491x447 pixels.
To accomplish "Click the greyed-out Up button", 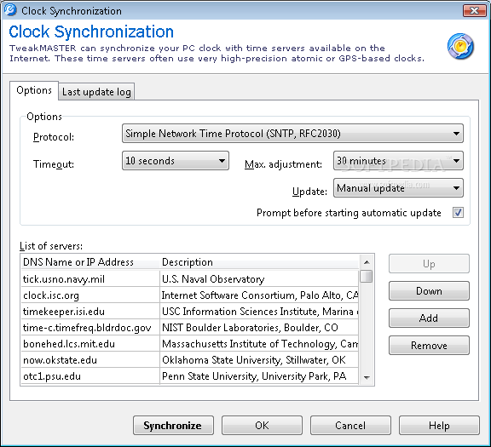I will (x=429, y=264).
